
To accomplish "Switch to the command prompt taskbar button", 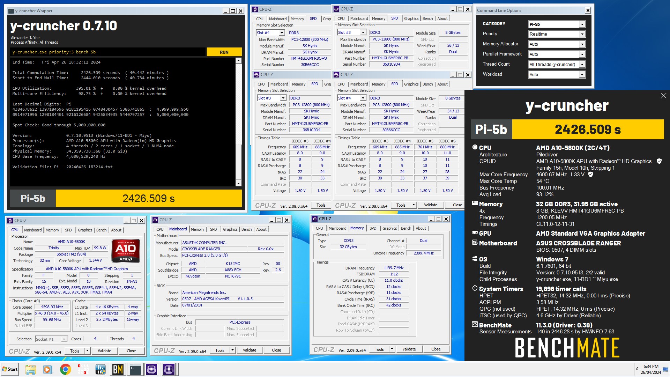I will (x=135, y=369).
